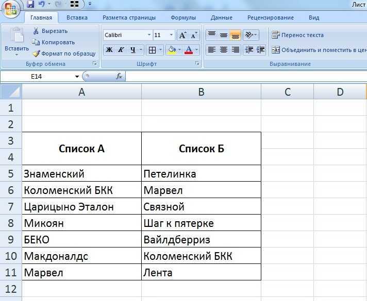Select row 7 header
367x301 pixels.
pyautogui.click(x=11, y=206)
